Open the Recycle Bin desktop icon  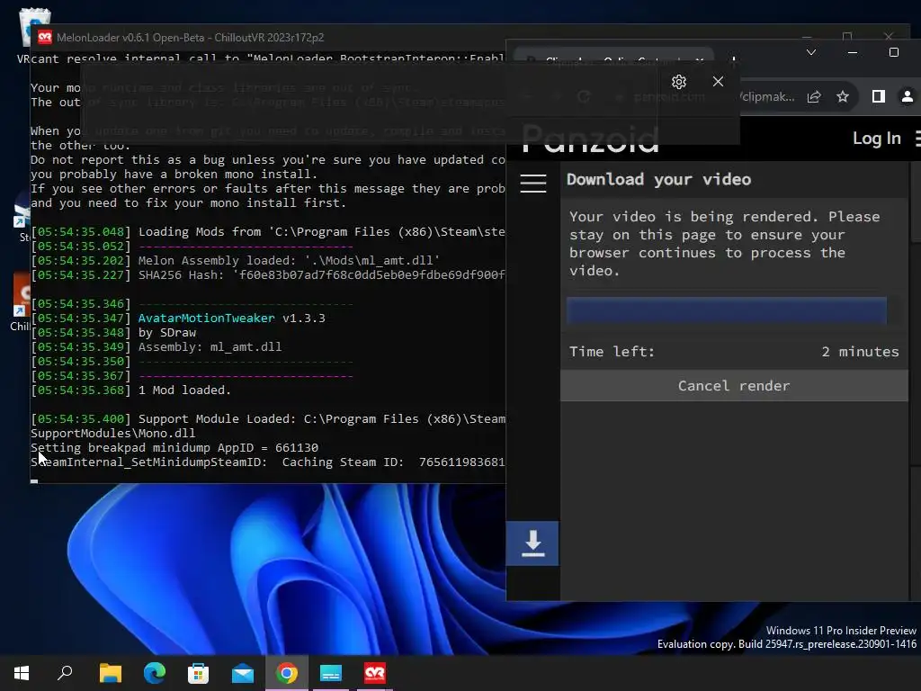point(34,28)
